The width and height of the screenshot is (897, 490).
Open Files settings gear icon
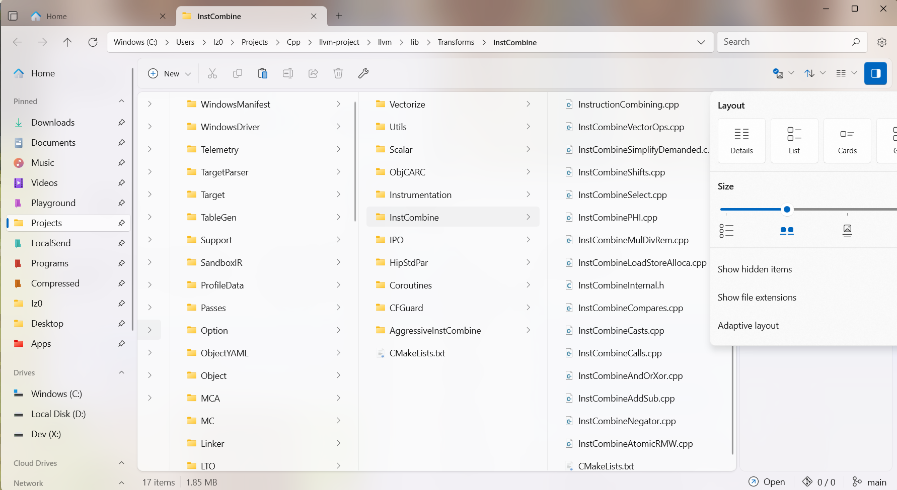click(x=882, y=42)
